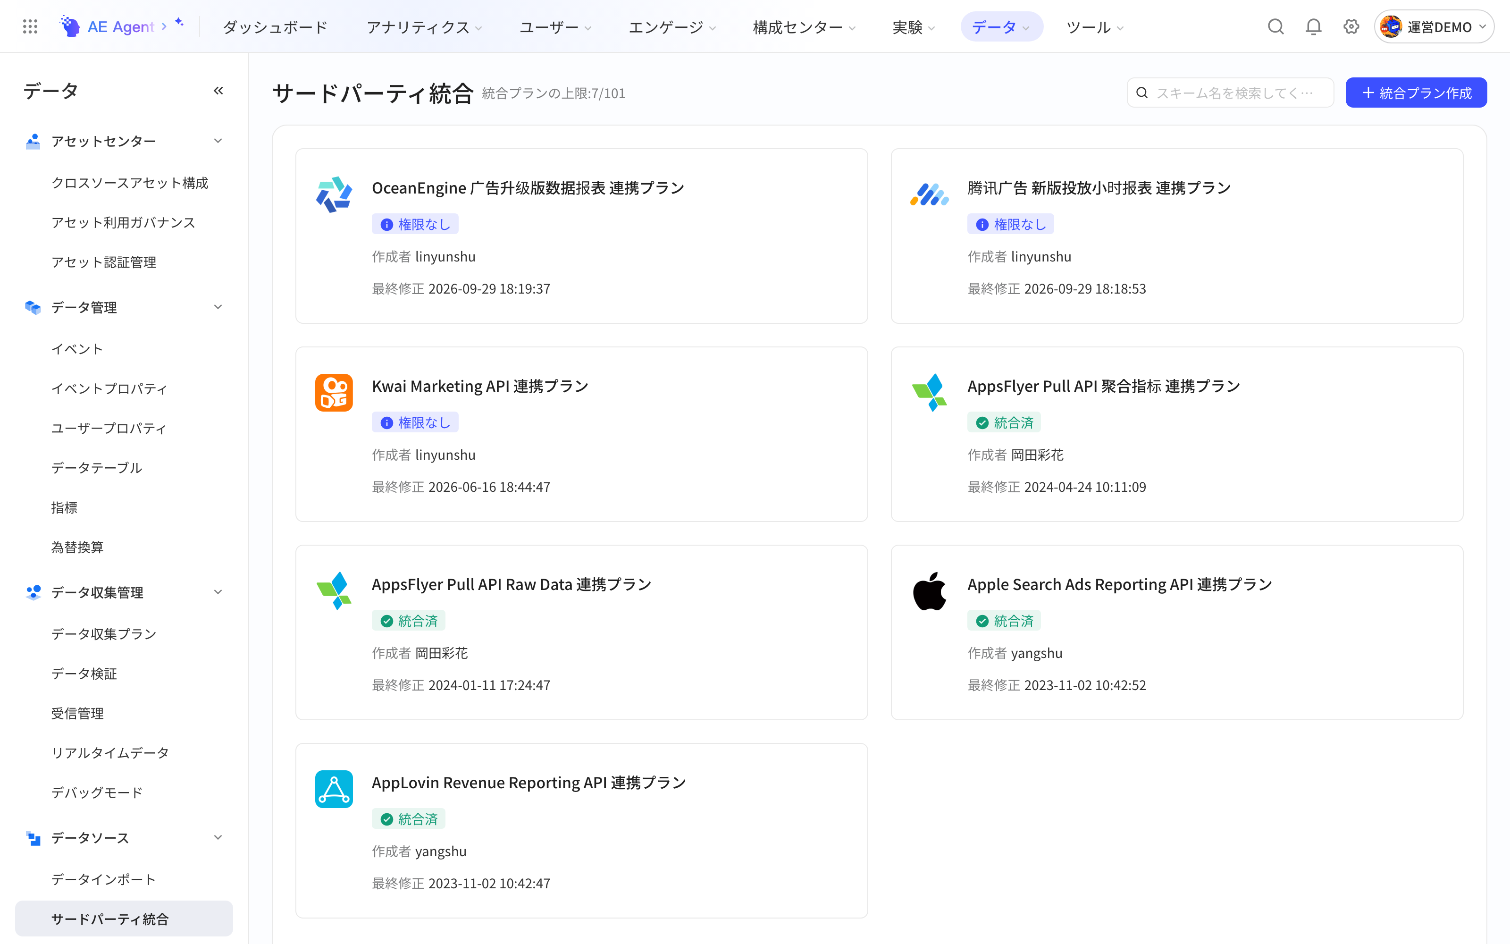Click the sparkle icon beside AE Agent
Screen dimensions: 1510x944
(179, 23)
